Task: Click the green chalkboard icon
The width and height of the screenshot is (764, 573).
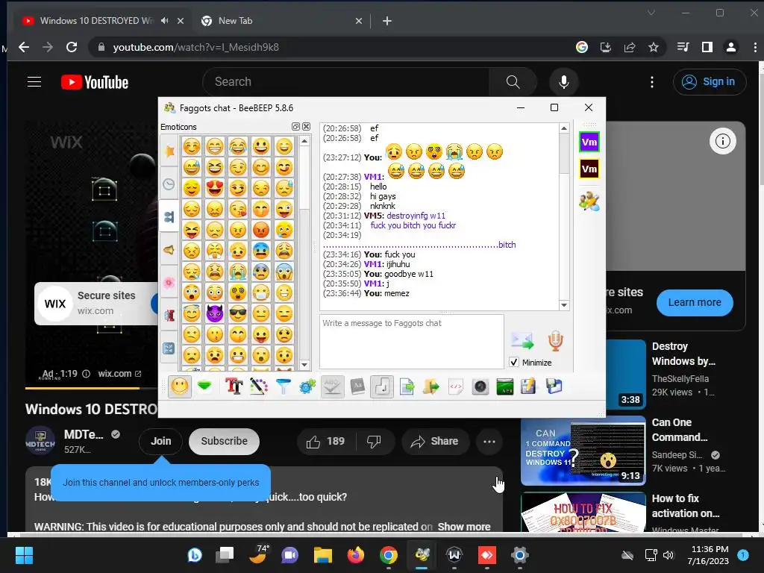Action: click(x=505, y=387)
